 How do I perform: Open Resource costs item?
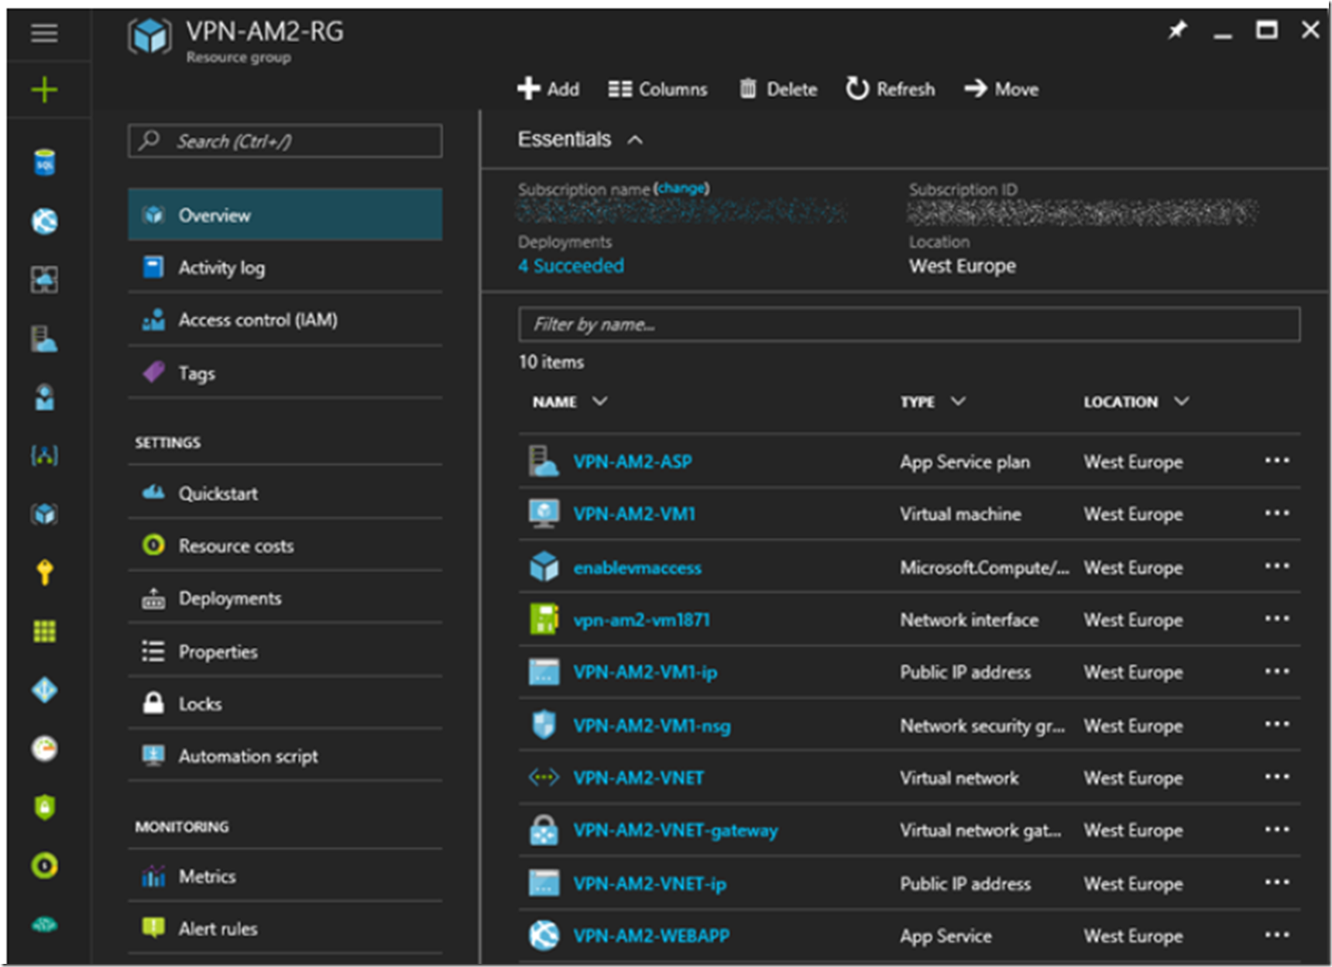click(x=285, y=545)
